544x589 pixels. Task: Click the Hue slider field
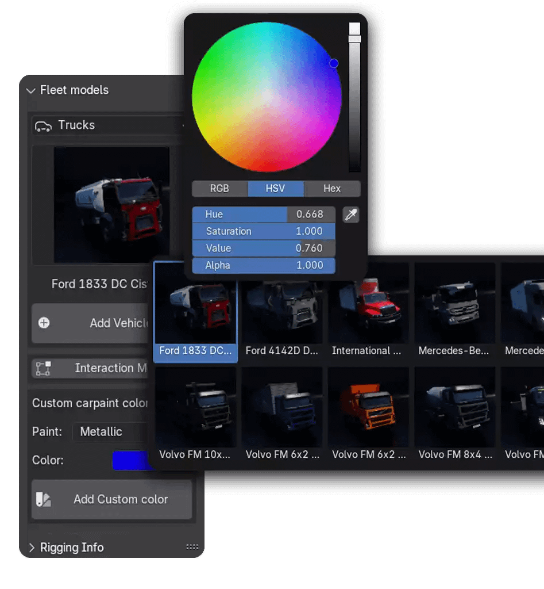click(x=263, y=214)
